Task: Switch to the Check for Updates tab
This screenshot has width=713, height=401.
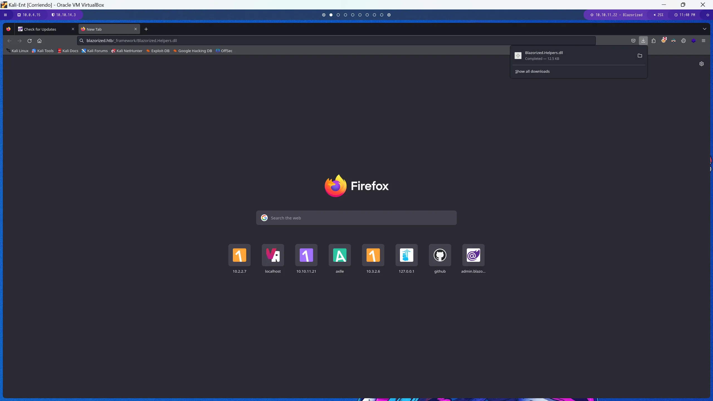Action: 40,29
